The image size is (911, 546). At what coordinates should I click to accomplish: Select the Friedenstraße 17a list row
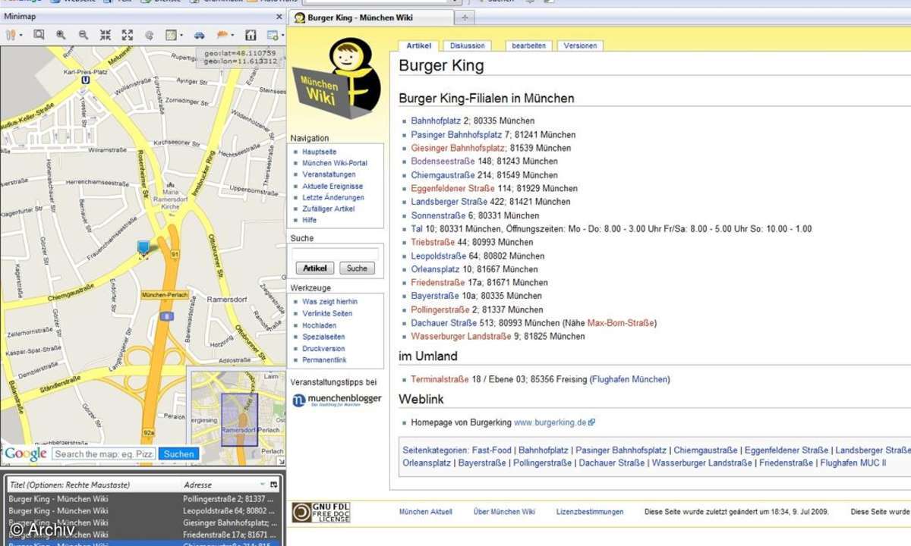(142, 535)
